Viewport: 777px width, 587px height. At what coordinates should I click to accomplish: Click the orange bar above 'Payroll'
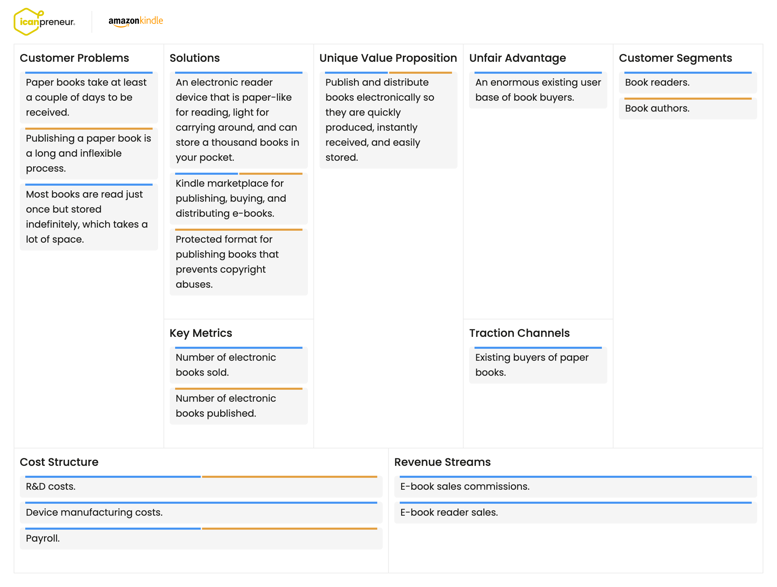coord(289,528)
